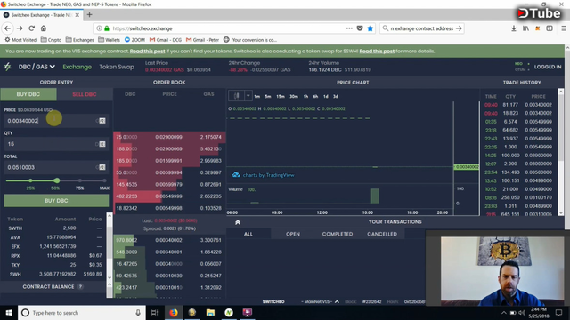Screen dimensions: 570x320
Task: Select the 15m chart interval
Action: [x=281, y=97]
